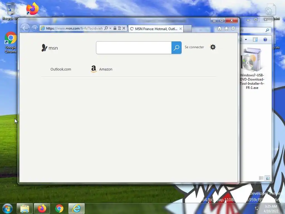Toggle the compatibility view icon
285x214 pixels.
(119, 28)
